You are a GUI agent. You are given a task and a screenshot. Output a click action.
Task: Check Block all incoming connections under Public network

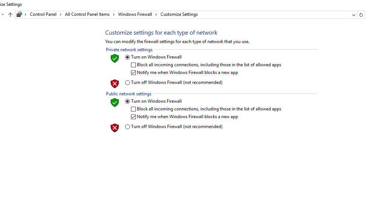(x=133, y=109)
